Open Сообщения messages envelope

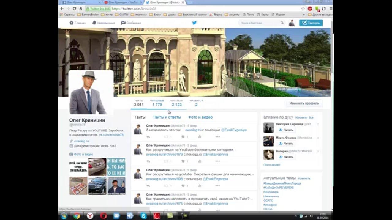coord(131,23)
